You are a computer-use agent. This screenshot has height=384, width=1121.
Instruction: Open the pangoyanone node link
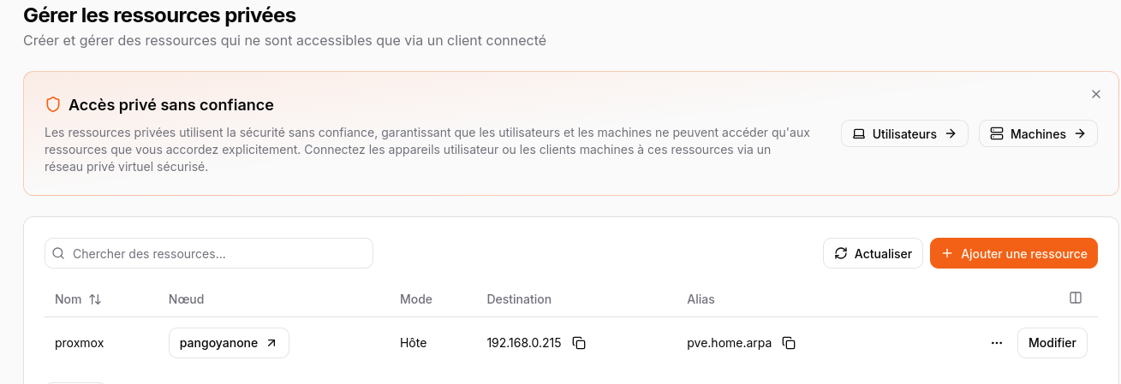coord(229,343)
